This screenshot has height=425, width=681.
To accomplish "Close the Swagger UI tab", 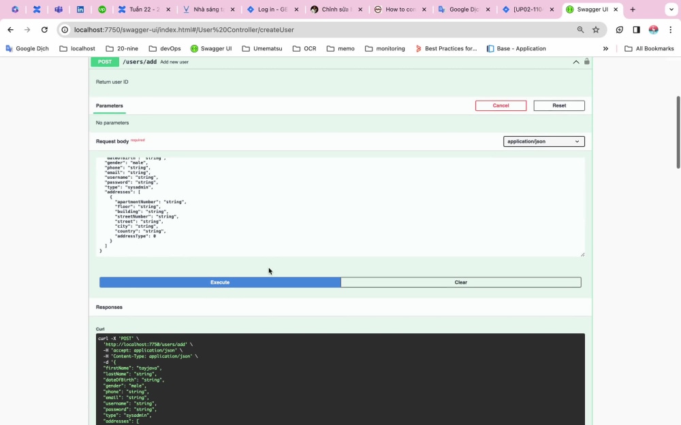I will coord(616,9).
